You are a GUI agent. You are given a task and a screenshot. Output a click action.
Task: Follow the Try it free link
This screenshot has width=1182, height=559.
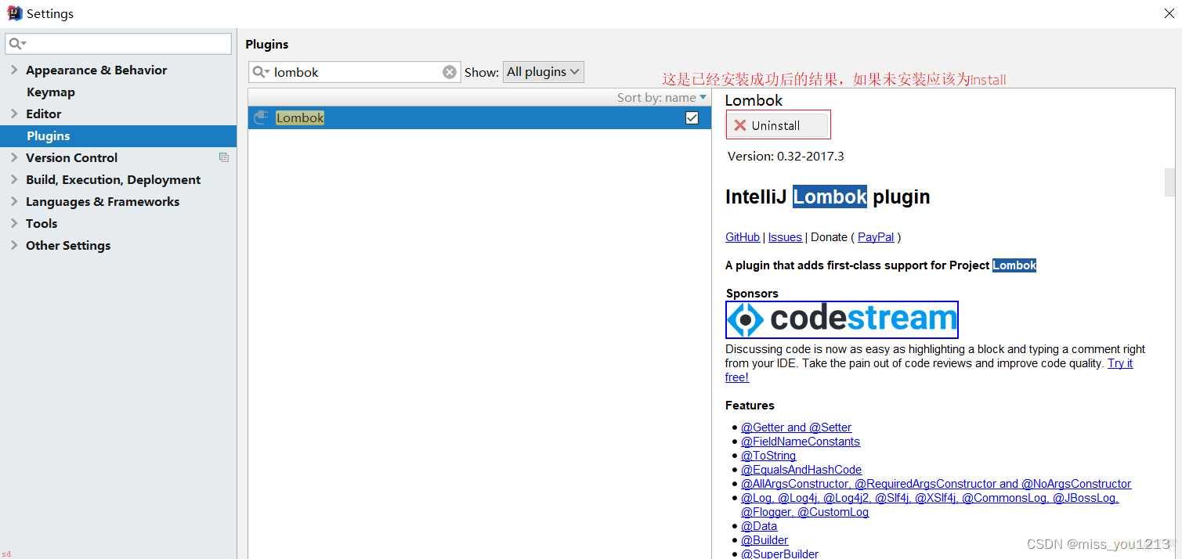1120,363
